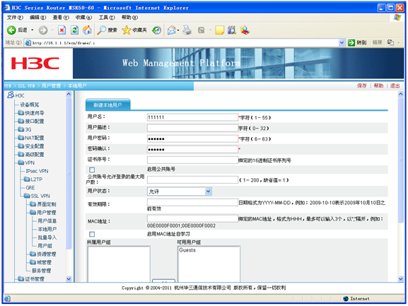Image resolution: width=408 pixels, height=306 pixels.
Task: Open the 编辑 menu
Action: click(x=37, y=18)
